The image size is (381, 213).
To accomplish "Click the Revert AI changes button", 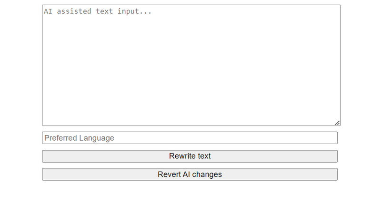I will (x=190, y=174).
